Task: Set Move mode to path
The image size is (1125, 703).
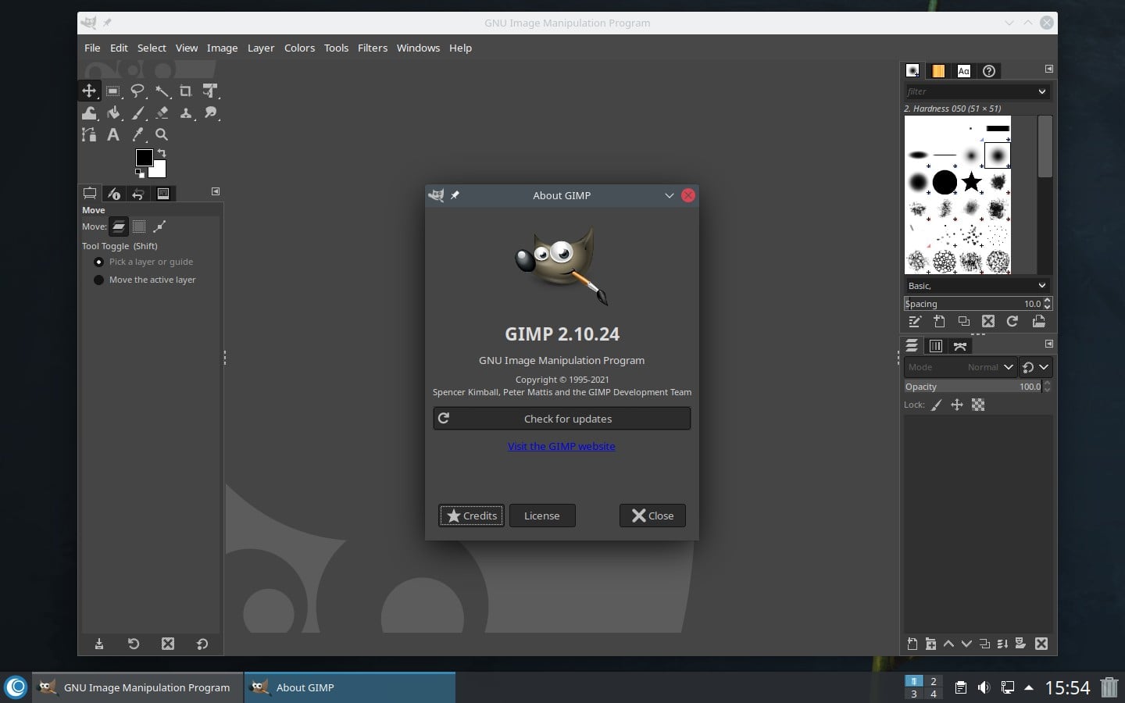Action: click(x=159, y=227)
